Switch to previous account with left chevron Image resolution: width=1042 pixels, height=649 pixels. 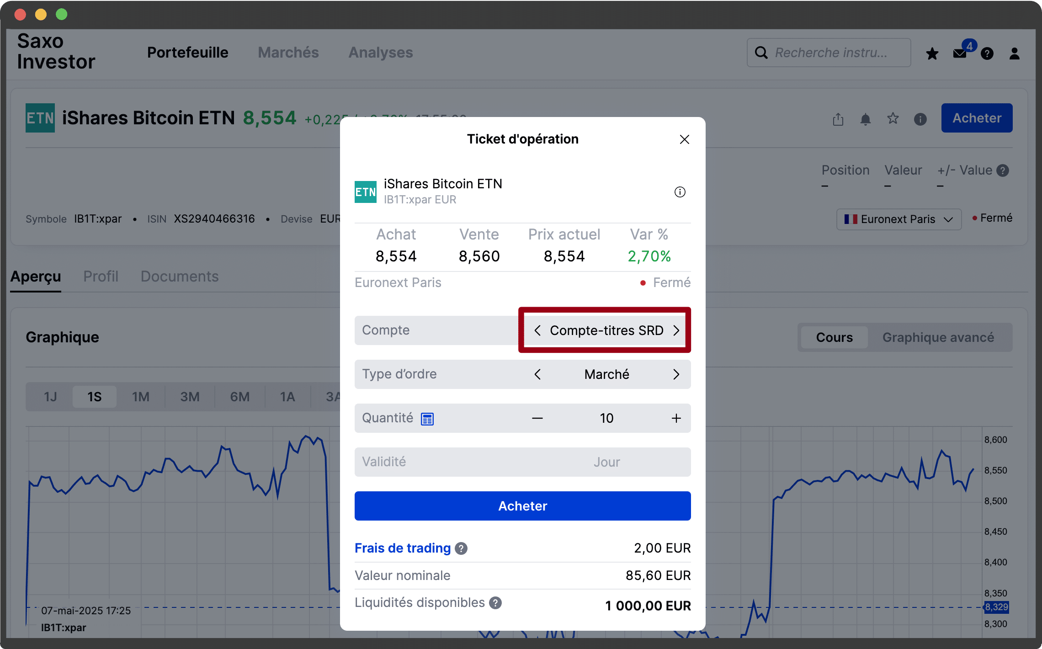537,330
